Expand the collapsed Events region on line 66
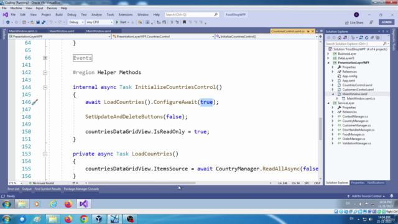Image resolution: width=398 pixels, height=224 pixels. [45, 58]
